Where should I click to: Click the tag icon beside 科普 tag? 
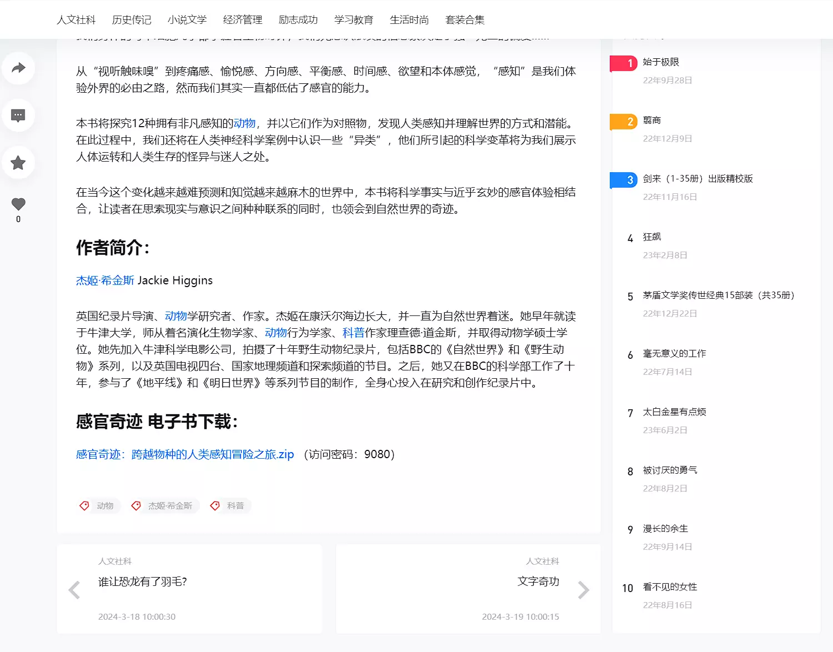point(215,505)
